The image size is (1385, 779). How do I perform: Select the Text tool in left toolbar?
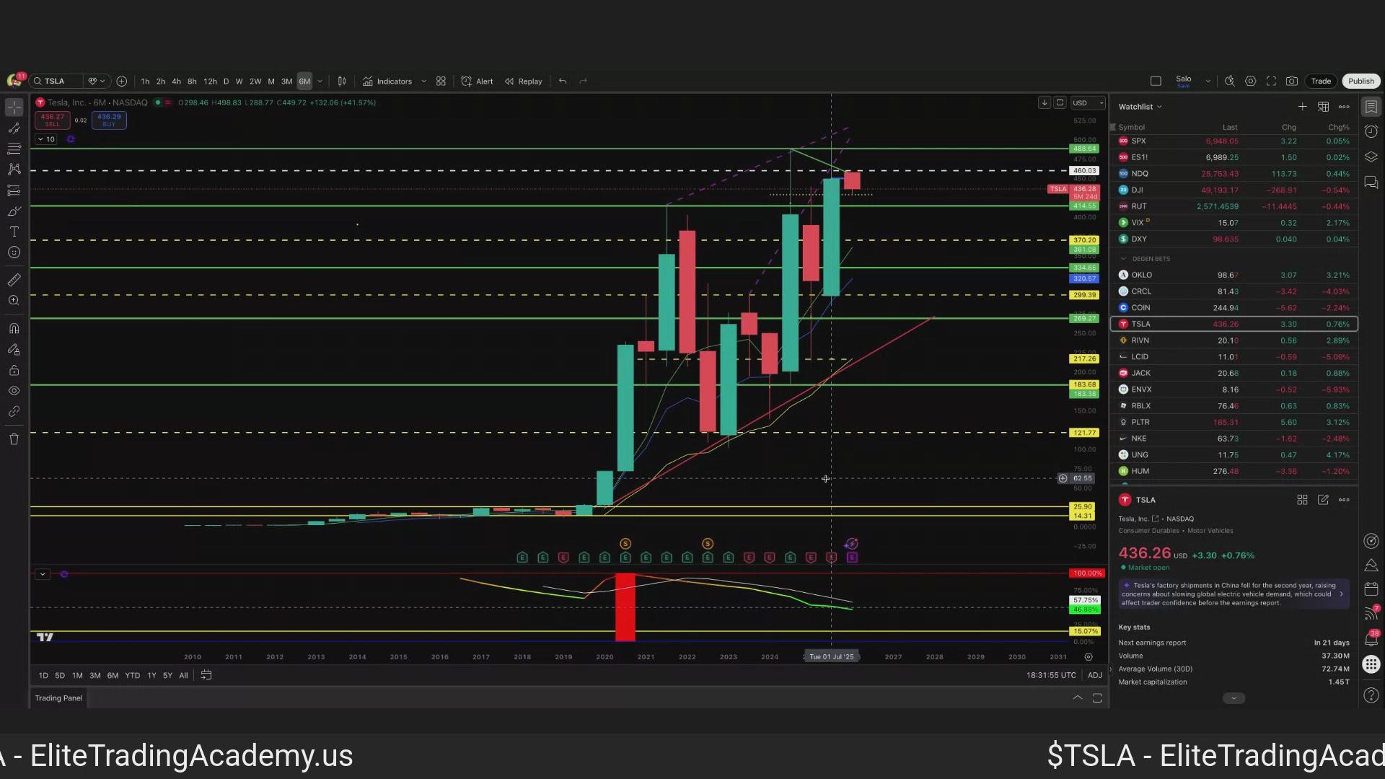[x=14, y=232]
